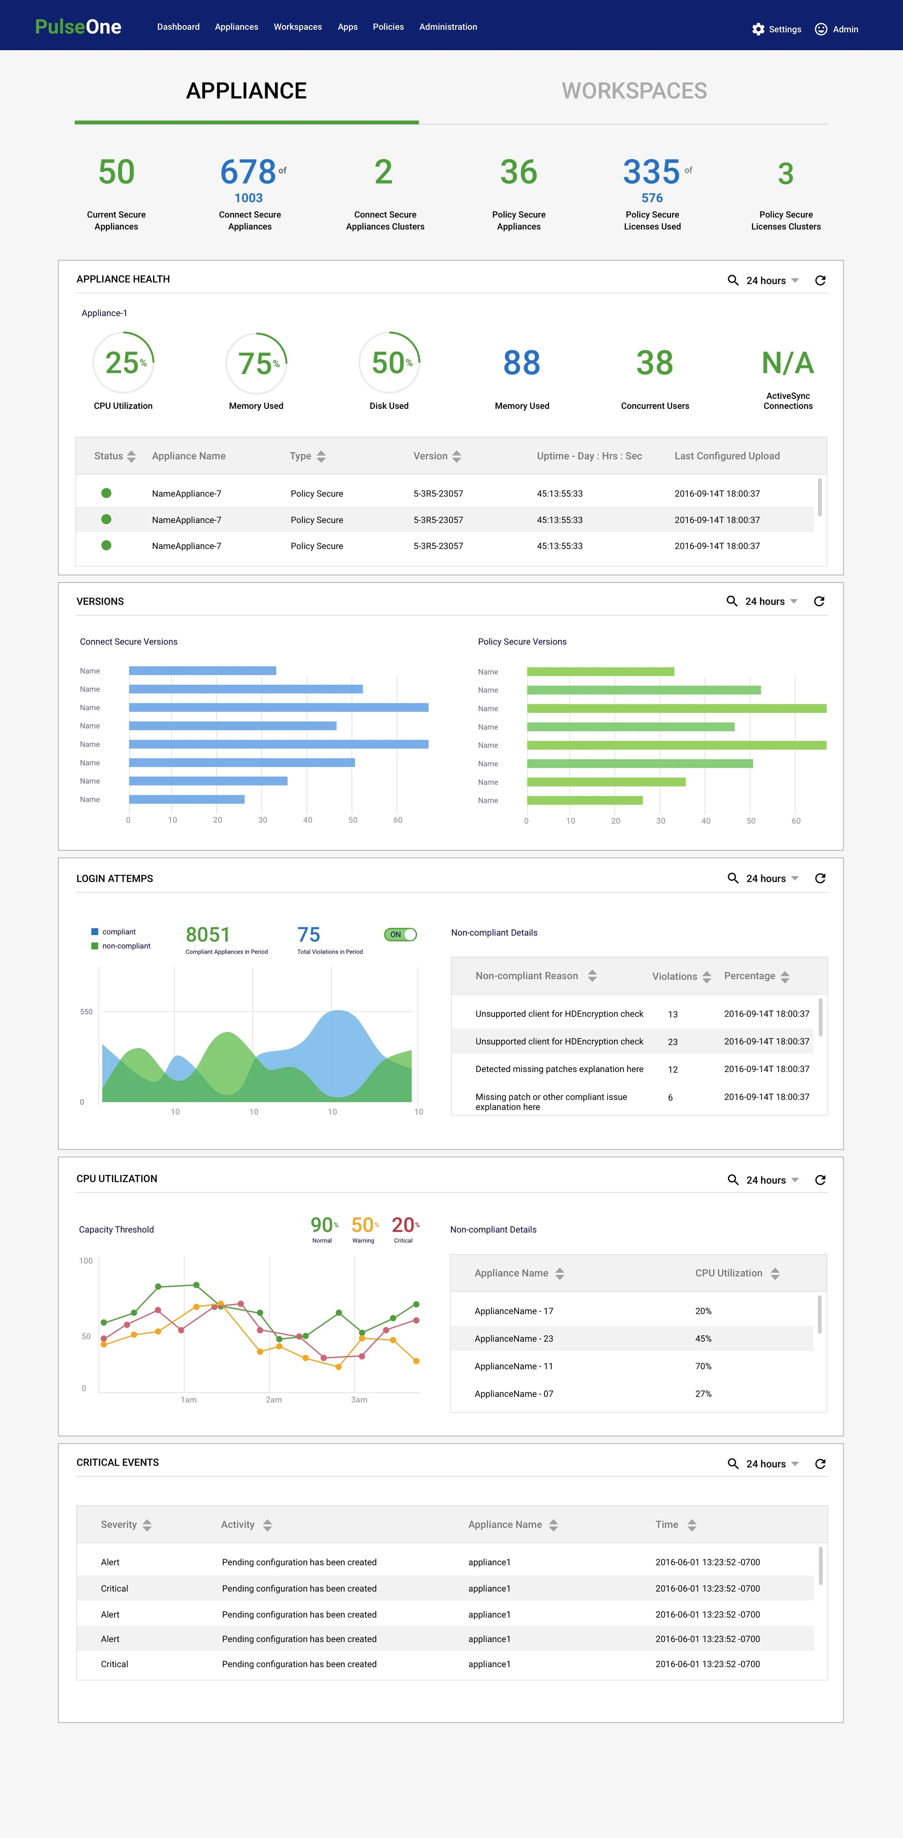Click the compliant legend blue swatch

click(x=94, y=932)
